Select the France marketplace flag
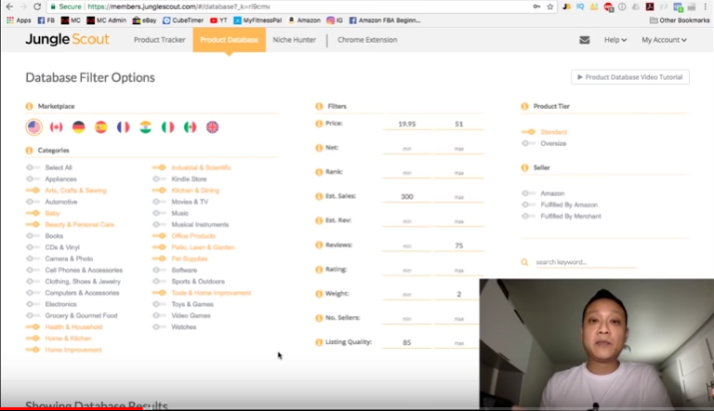Screen dimensions: 714x411 click(x=124, y=127)
